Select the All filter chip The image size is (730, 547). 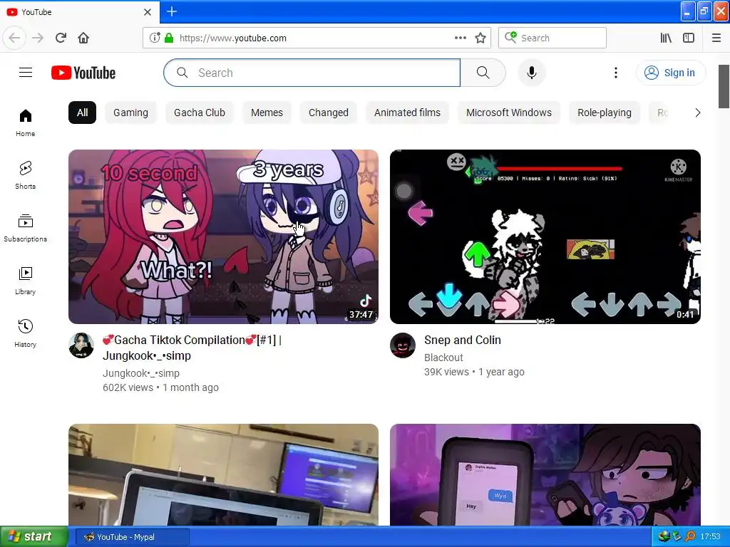83,113
